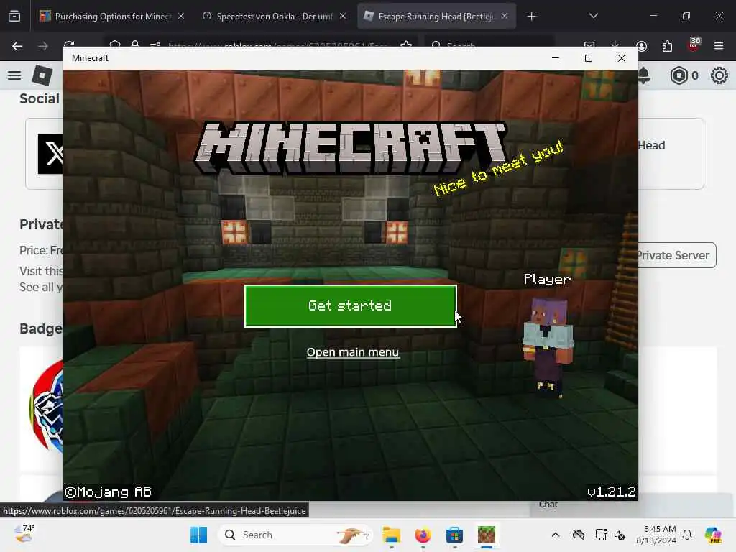Open the notifications bell in taskbar

[x=687, y=535]
